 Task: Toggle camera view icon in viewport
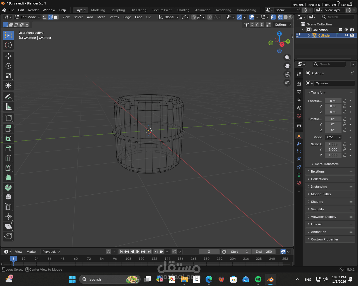click(x=287, y=74)
